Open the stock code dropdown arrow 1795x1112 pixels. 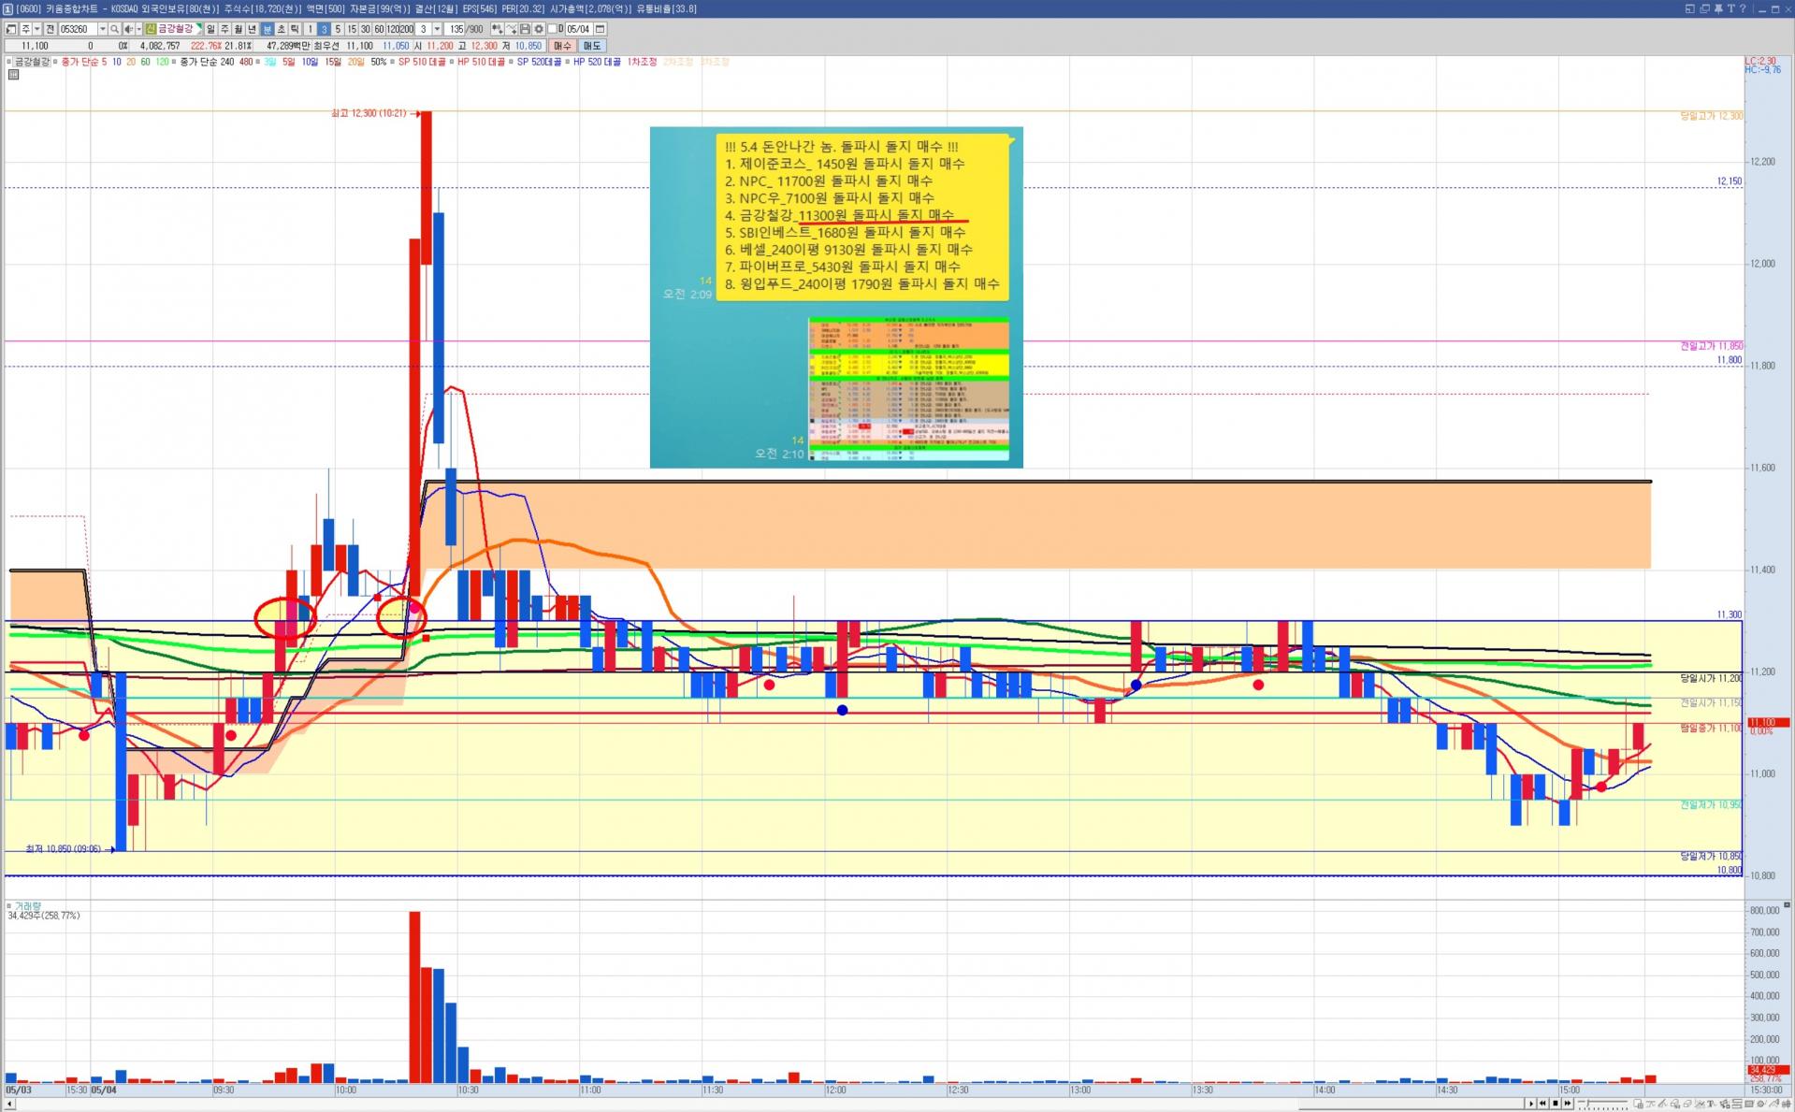click(102, 29)
